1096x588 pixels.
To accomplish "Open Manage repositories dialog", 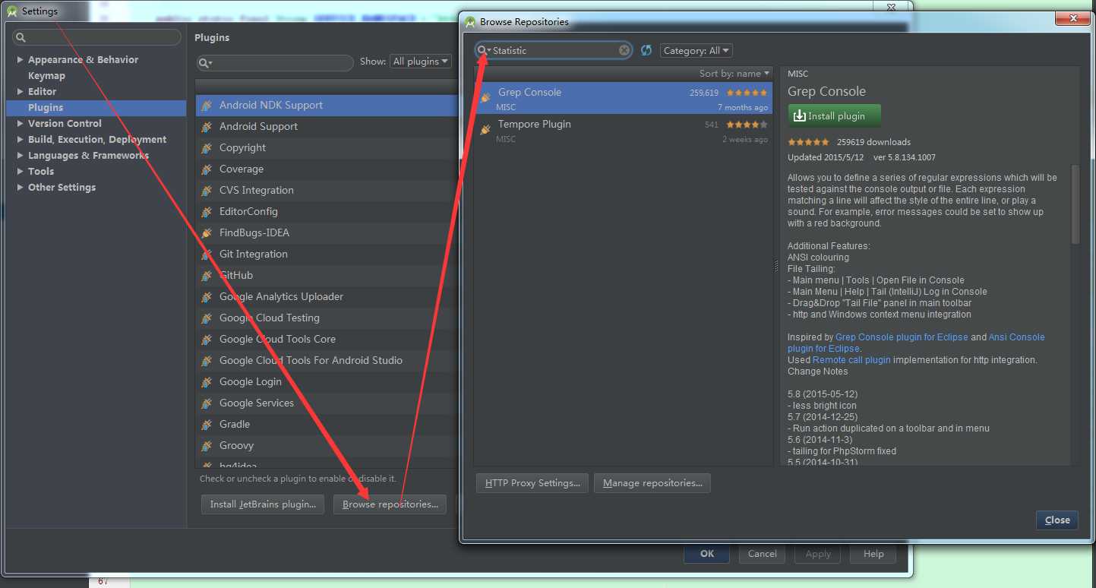I will tap(652, 483).
